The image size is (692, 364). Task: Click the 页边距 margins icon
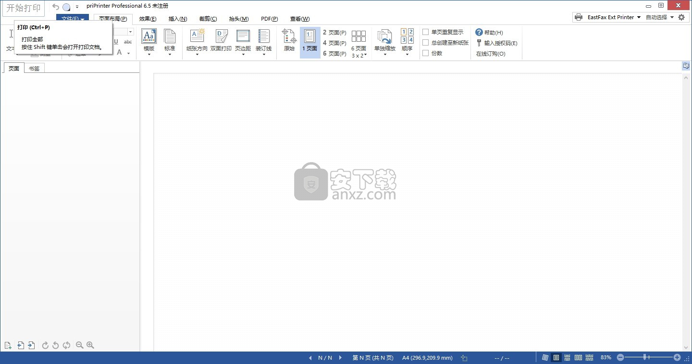(x=243, y=36)
